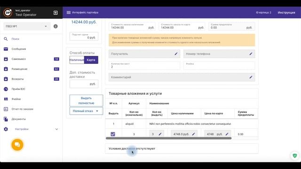Image resolution: width=301 pixels, height=169 pixels.
Task: Open Приём B2C menu item
Action: point(18,89)
